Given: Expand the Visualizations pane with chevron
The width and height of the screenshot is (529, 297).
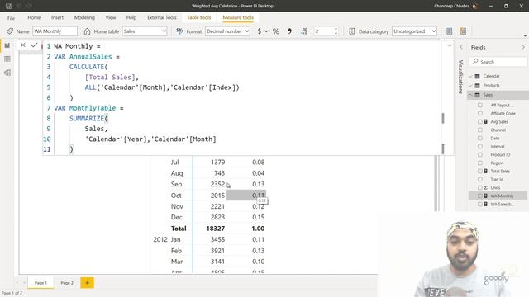Looking at the screenshot, I should pyautogui.click(x=461, y=47).
